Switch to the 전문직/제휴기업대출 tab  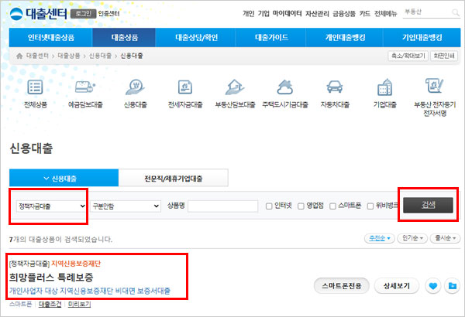tap(173, 178)
